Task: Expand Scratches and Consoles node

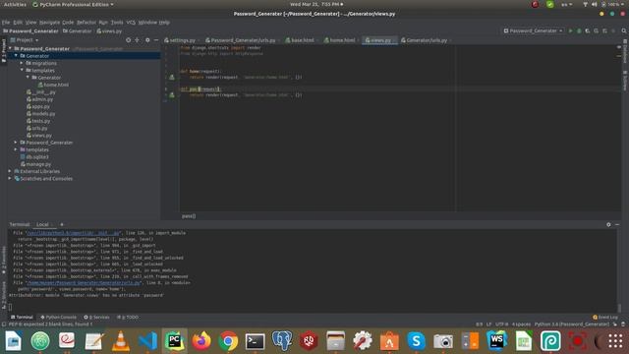Action: tap(10, 179)
